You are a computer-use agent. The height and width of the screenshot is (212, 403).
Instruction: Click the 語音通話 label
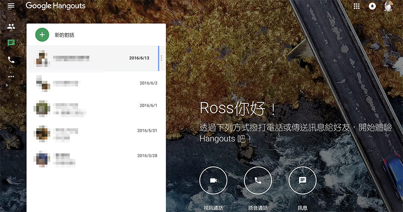point(258,208)
